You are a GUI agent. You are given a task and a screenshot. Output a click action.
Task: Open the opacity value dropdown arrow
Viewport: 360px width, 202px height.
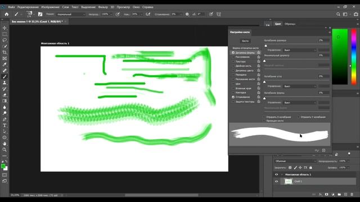pos(111,14)
